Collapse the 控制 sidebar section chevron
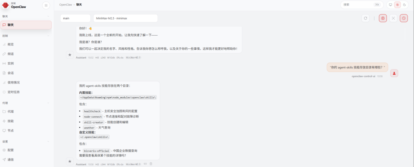The image size is (414, 167). pos(48,36)
